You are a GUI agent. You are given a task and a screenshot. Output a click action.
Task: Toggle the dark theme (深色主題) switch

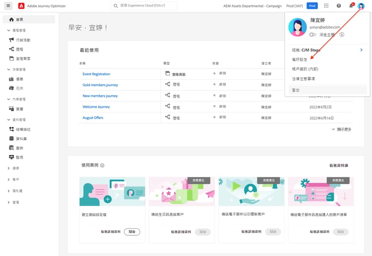pyautogui.click(x=312, y=35)
